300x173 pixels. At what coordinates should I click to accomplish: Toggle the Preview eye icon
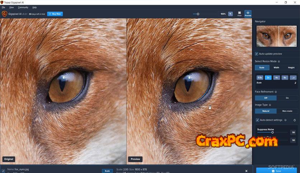(248, 14)
